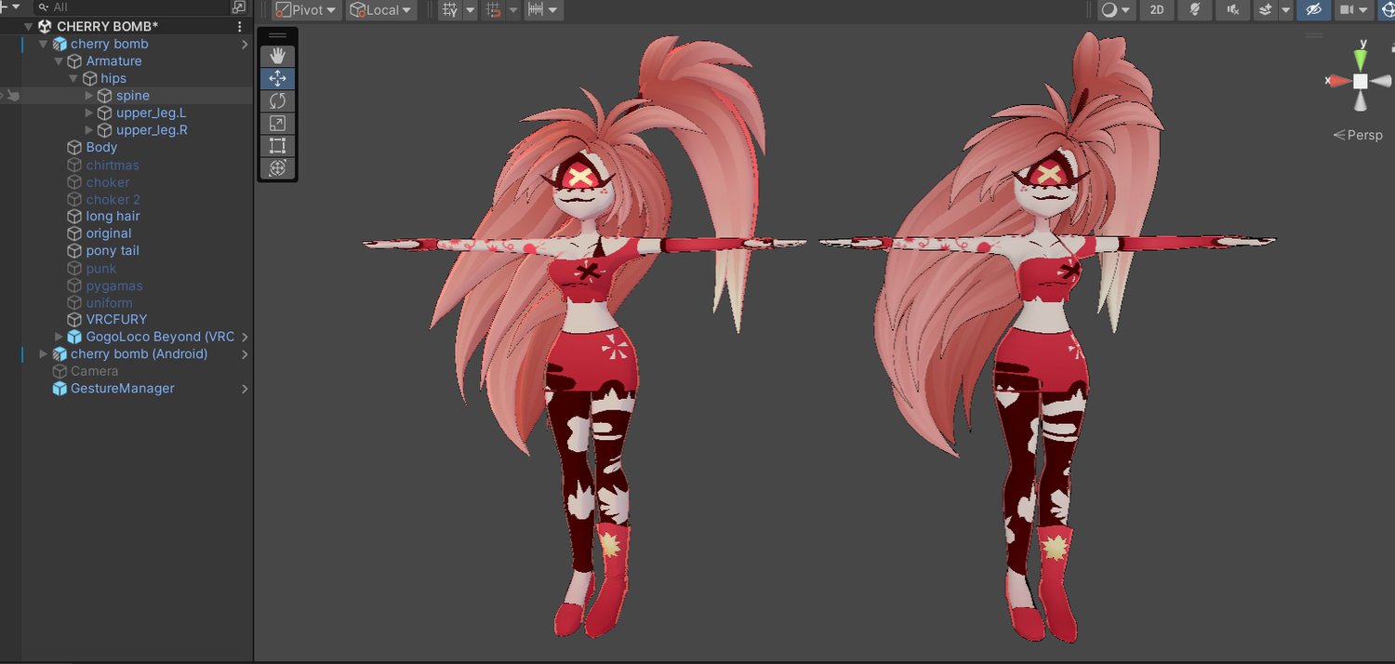Click the tools overlay drag handle
Image resolution: width=1395 pixels, height=664 pixels.
coord(277,35)
